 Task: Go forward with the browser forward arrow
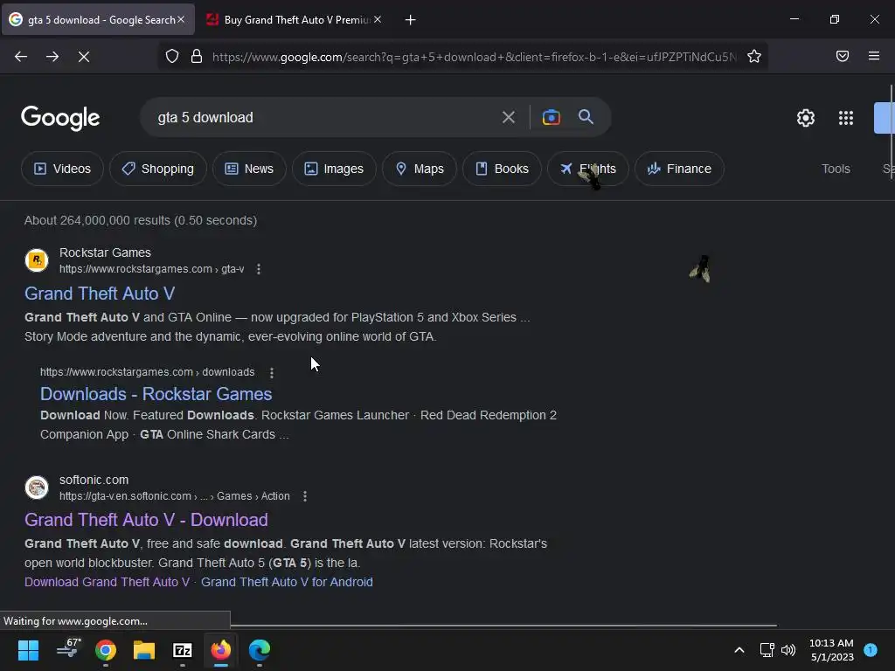(x=52, y=57)
